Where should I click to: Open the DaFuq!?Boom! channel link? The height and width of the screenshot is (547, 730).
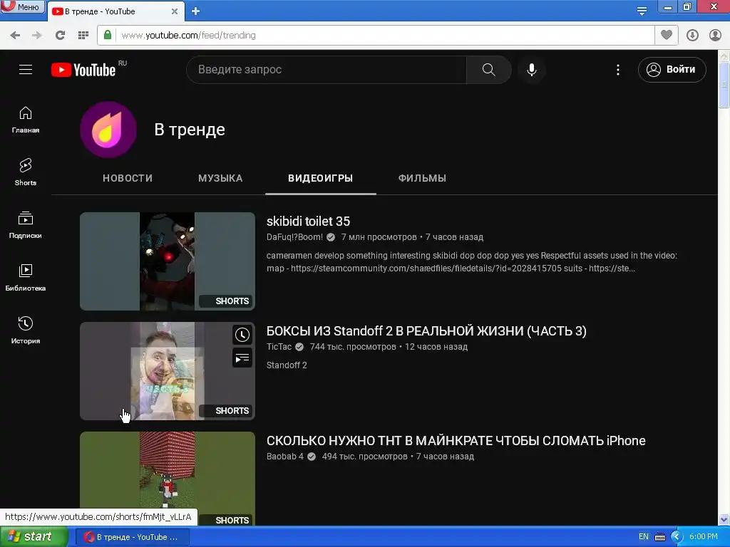[x=294, y=237]
